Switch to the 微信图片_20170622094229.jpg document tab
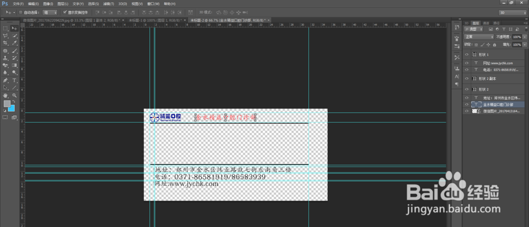 click(x=72, y=20)
